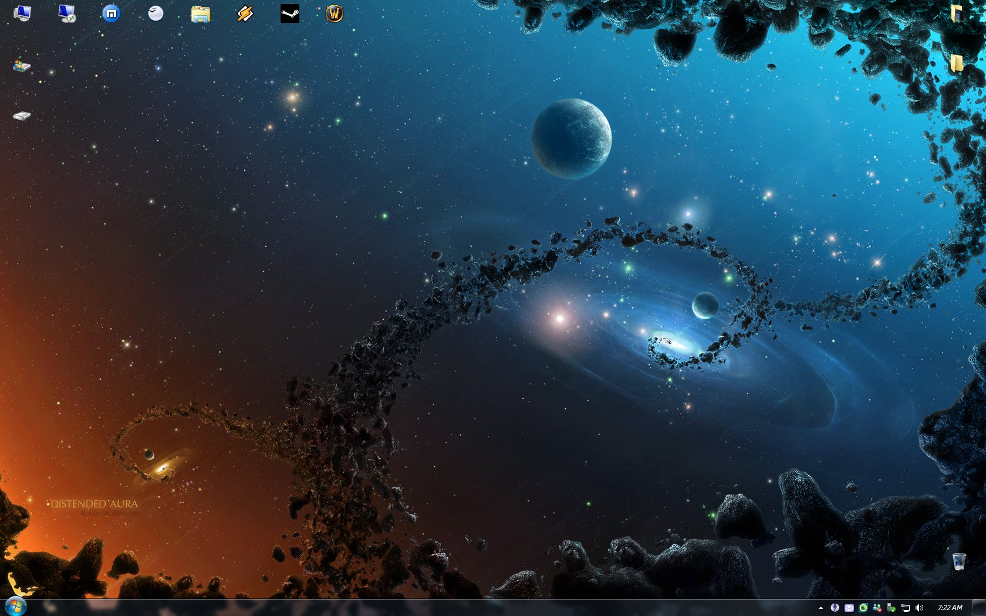This screenshot has width=986, height=616.
Task: Open the volume speaker tray icon
Action: point(919,608)
